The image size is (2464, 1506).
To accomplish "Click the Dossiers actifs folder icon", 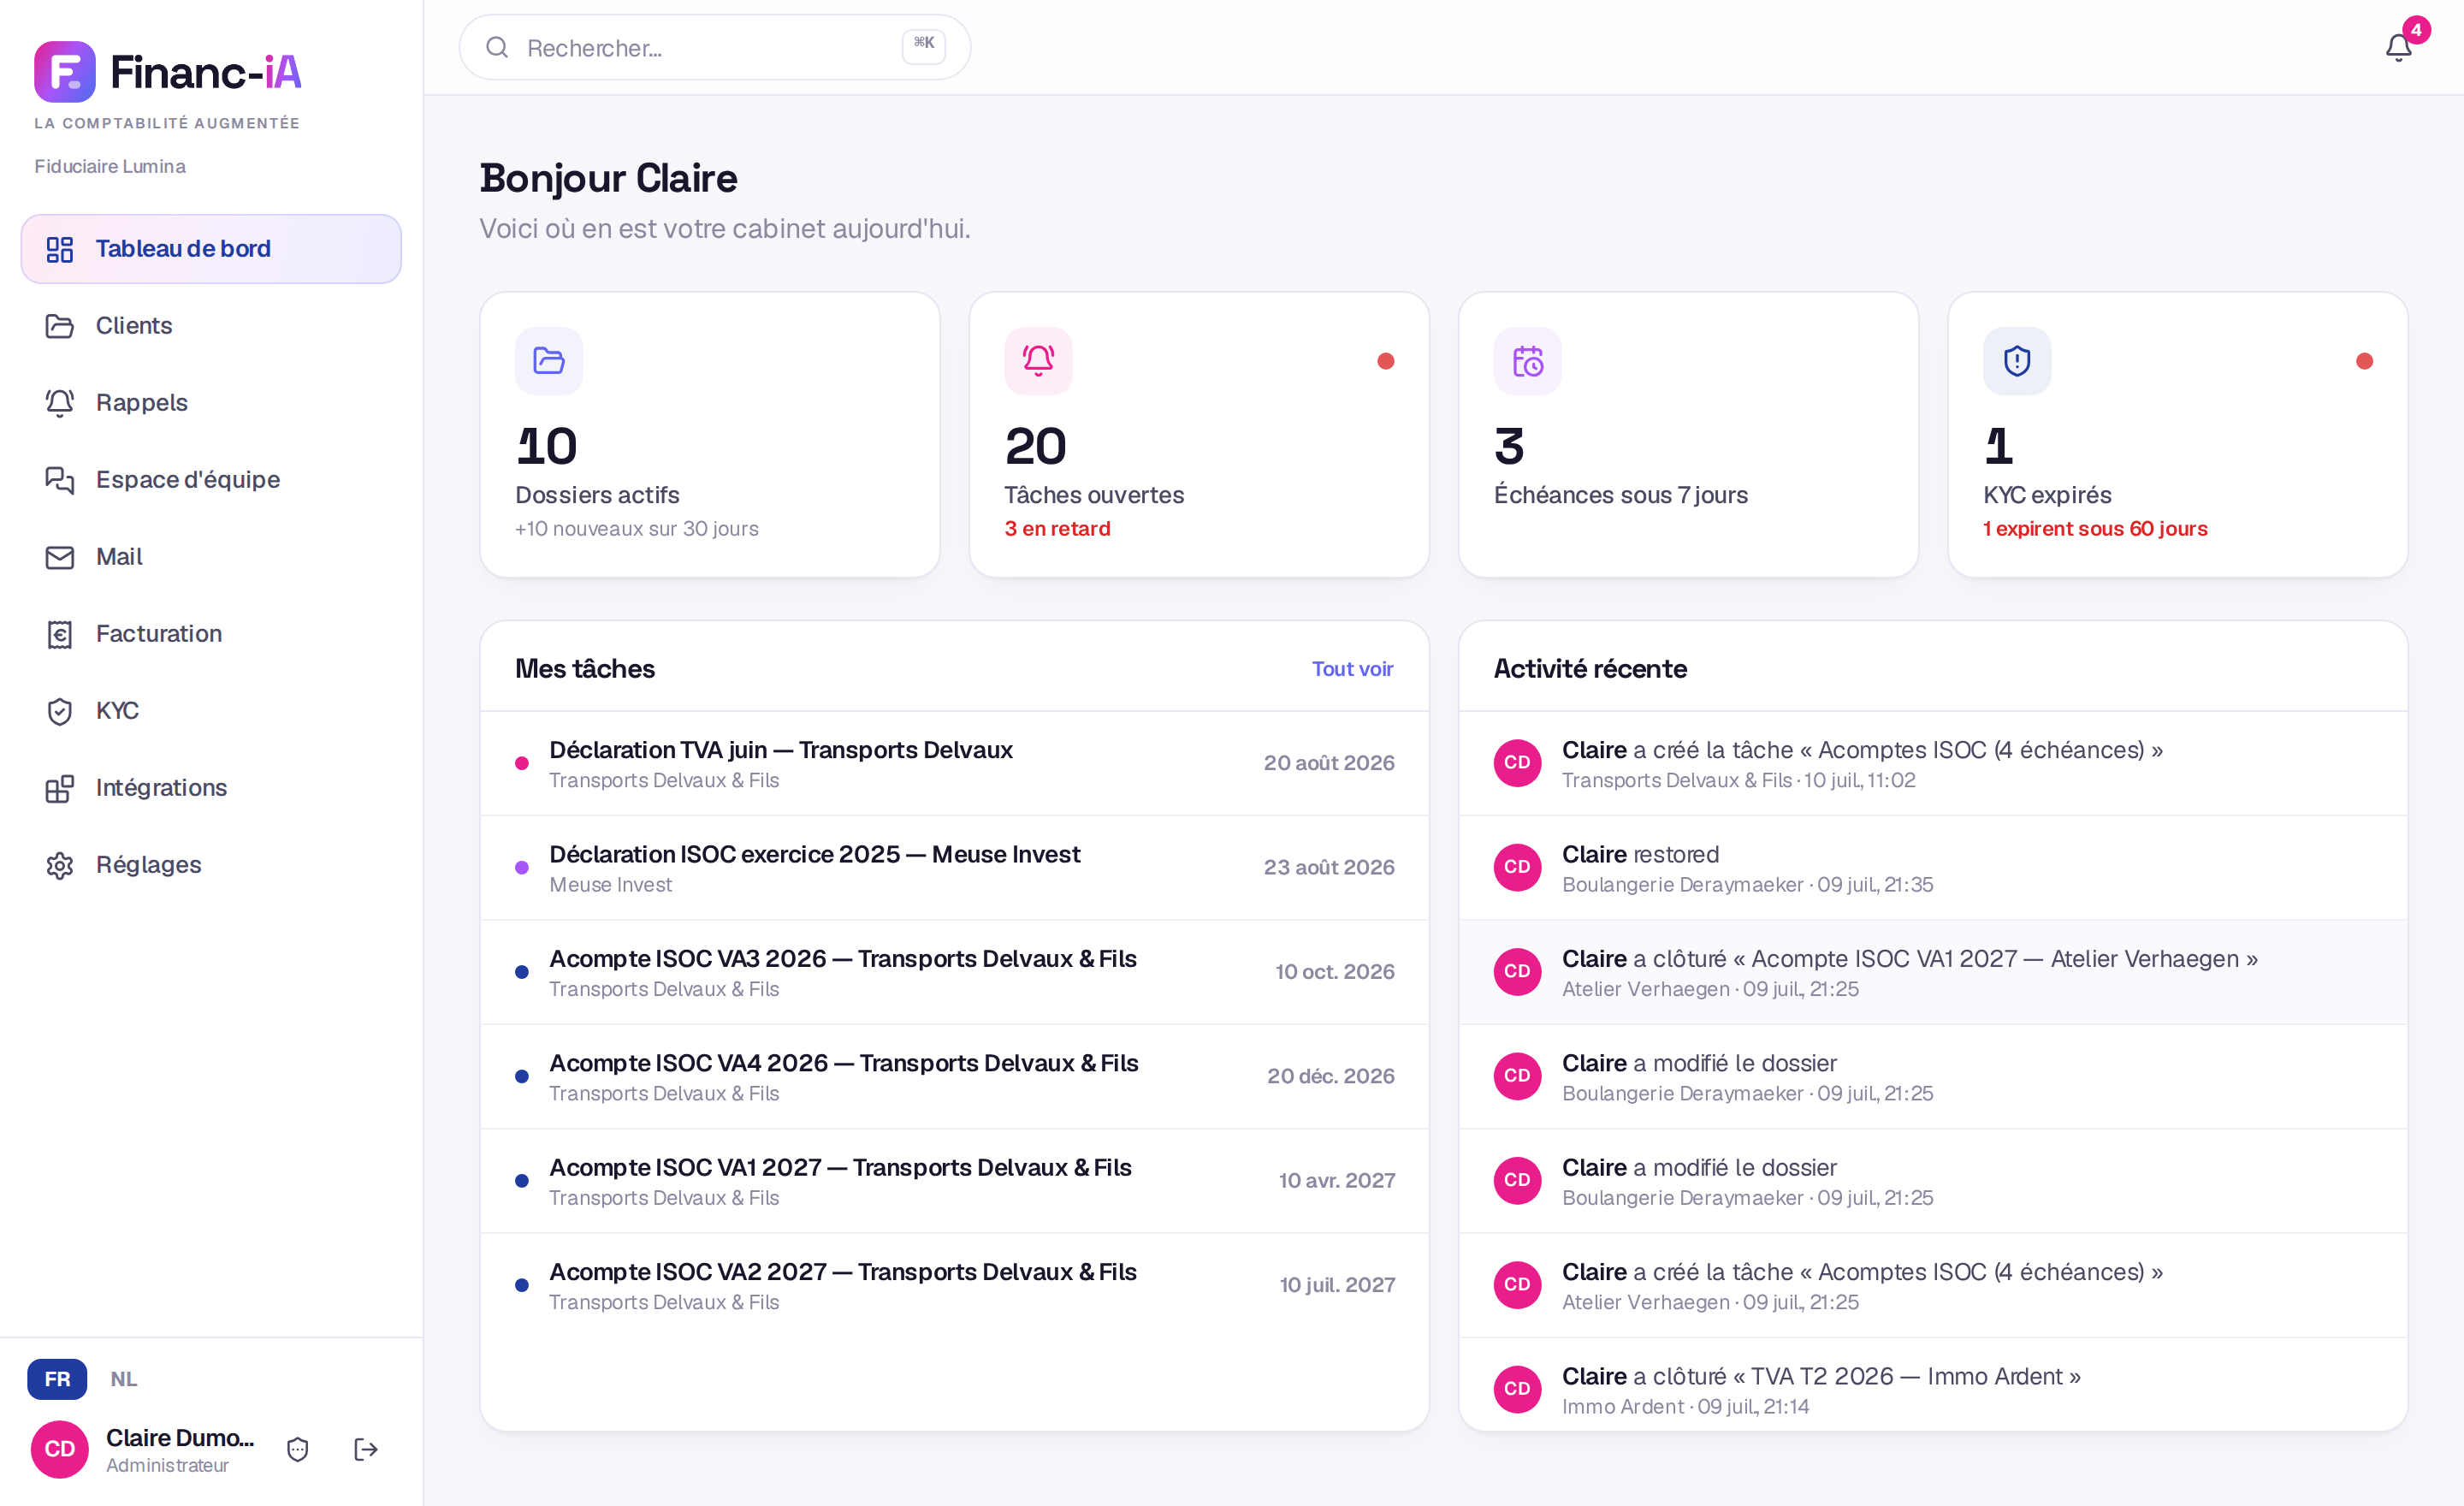I will click(x=549, y=361).
